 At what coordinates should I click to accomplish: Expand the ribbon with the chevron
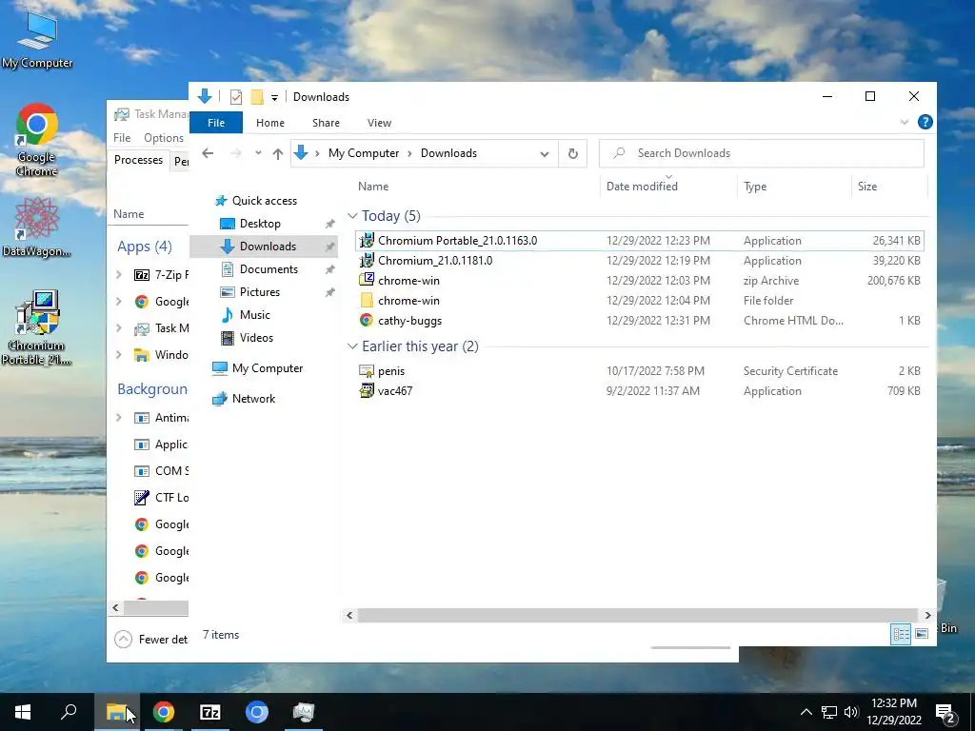905,123
